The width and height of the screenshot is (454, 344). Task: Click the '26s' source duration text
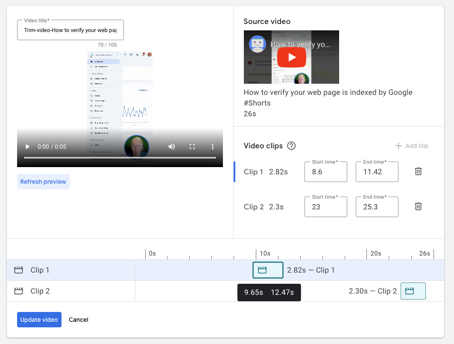(250, 114)
